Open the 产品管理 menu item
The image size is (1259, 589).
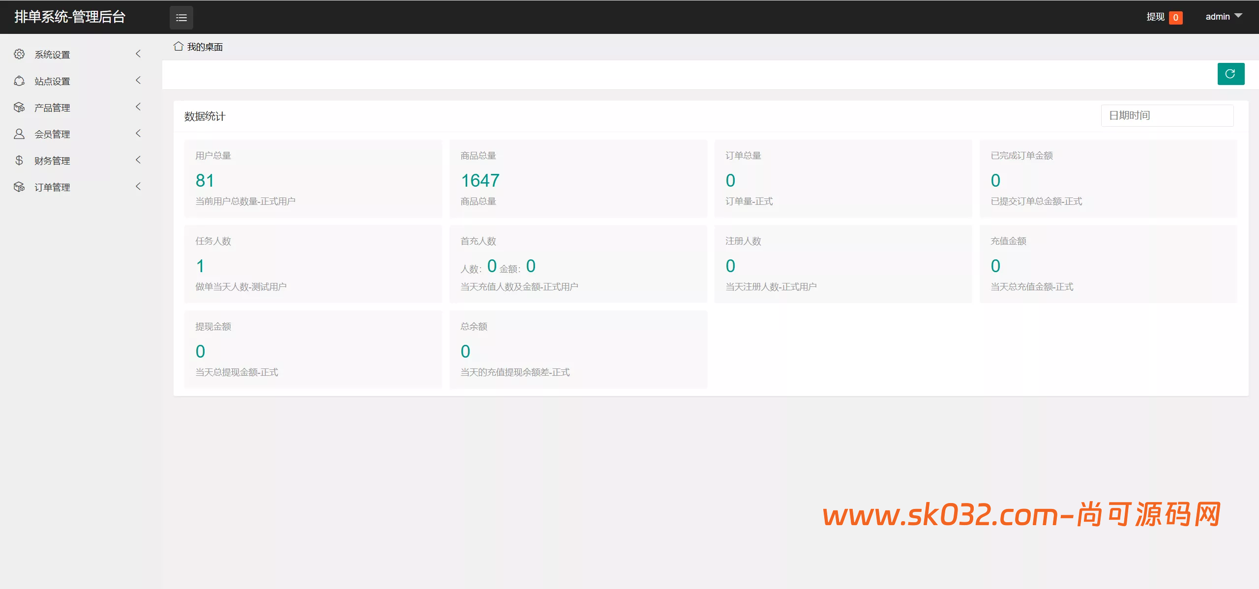(x=52, y=108)
